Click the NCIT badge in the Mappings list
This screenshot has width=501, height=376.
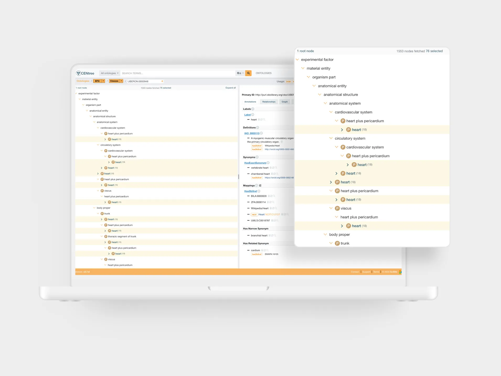tap(254, 214)
